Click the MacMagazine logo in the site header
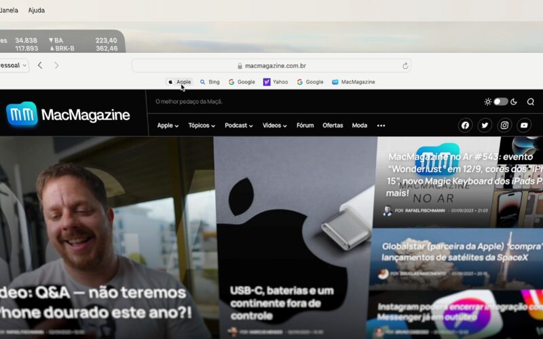543x339 pixels. click(x=69, y=114)
